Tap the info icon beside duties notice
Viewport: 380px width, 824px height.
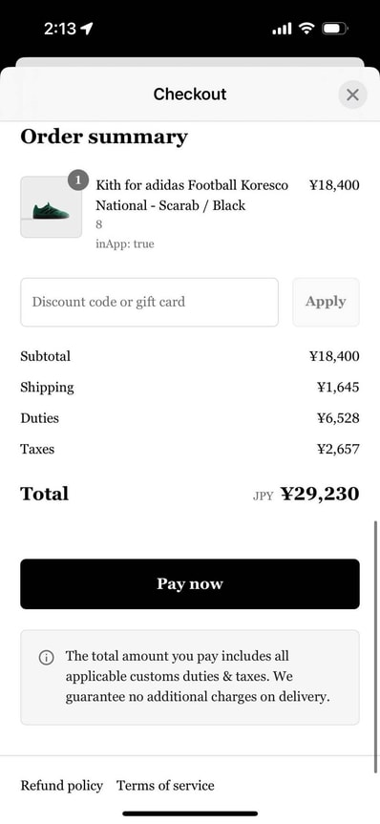(x=46, y=658)
